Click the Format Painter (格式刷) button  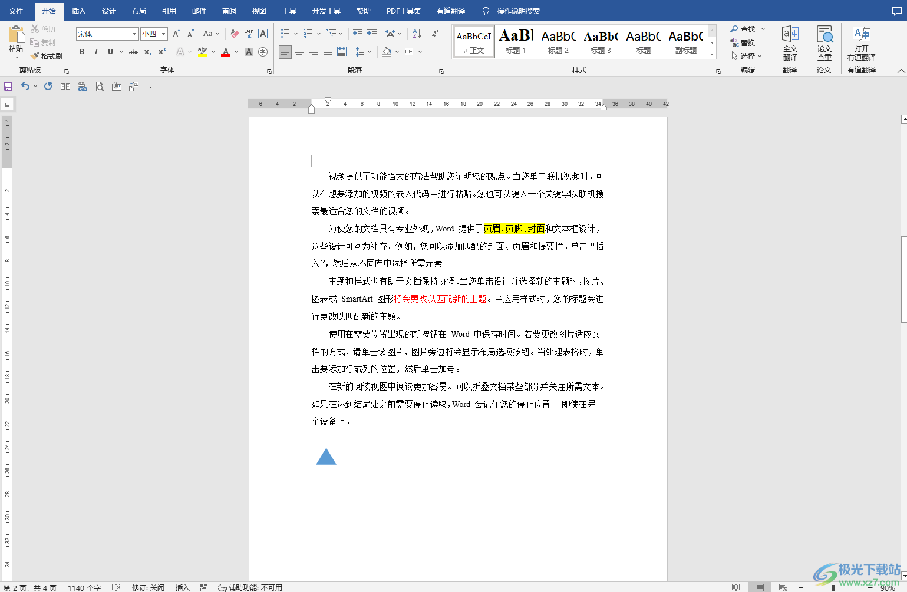click(x=47, y=56)
